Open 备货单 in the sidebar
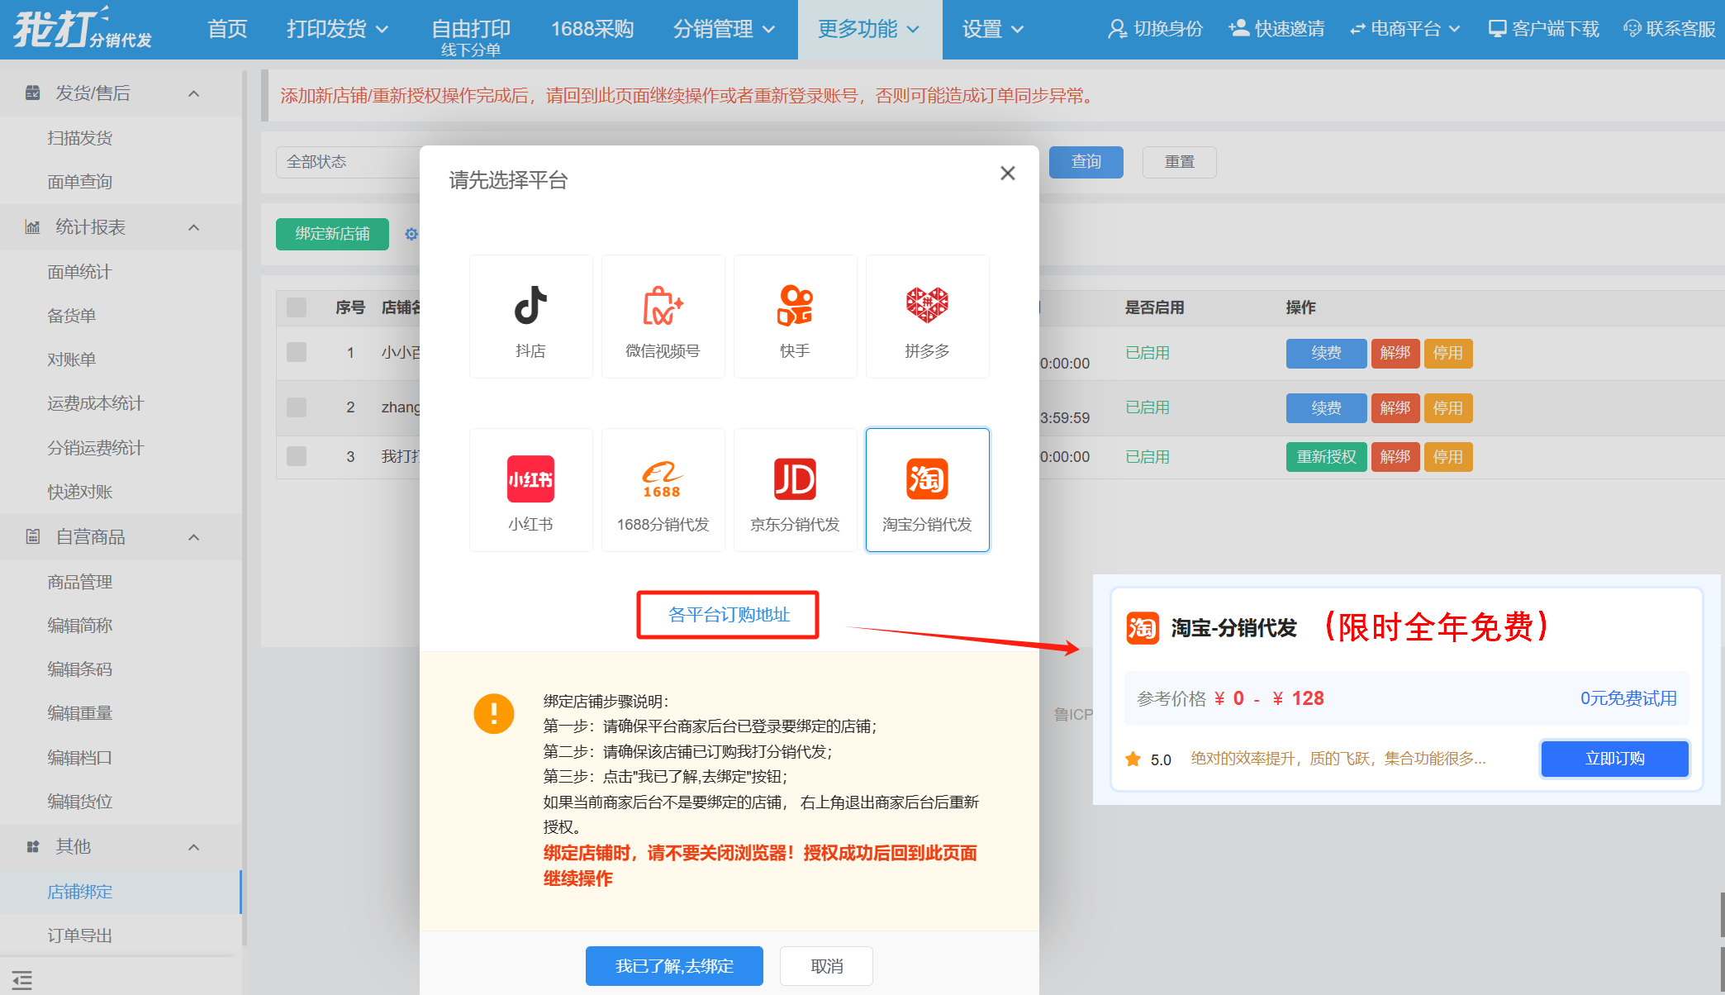This screenshot has height=995, width=1725. (71, 316)
